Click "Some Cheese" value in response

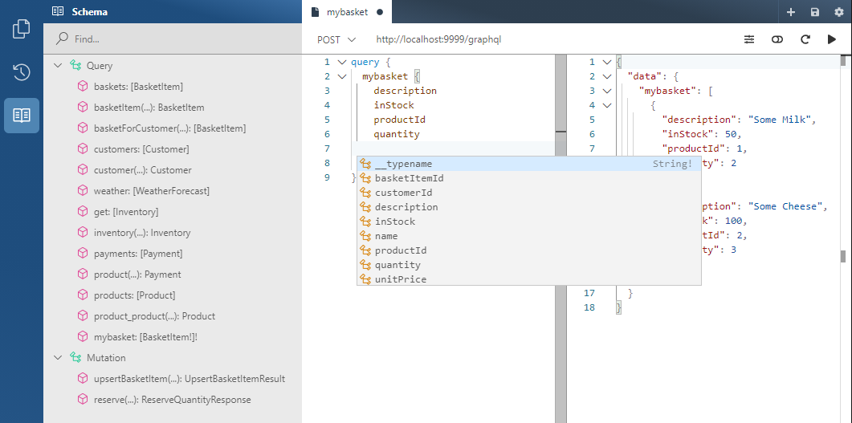787,206
